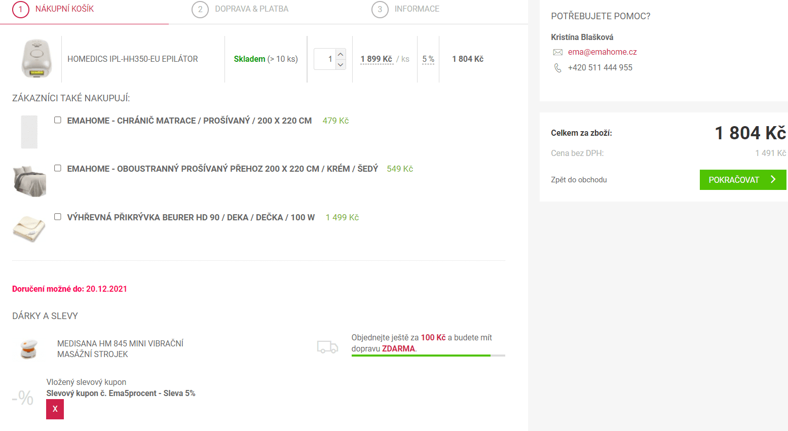
Task: Call the +420 511 444 955 number
Action: [600, 68]
